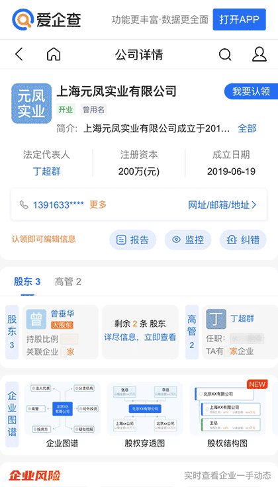278x487 pixels.
Task: Select the 公司详情 page title
Action: click(x=139, y=55)
